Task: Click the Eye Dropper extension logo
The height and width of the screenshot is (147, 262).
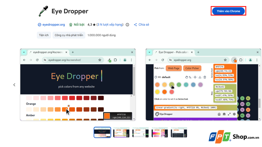Action: pyautogui.click(x=44, y=11)
